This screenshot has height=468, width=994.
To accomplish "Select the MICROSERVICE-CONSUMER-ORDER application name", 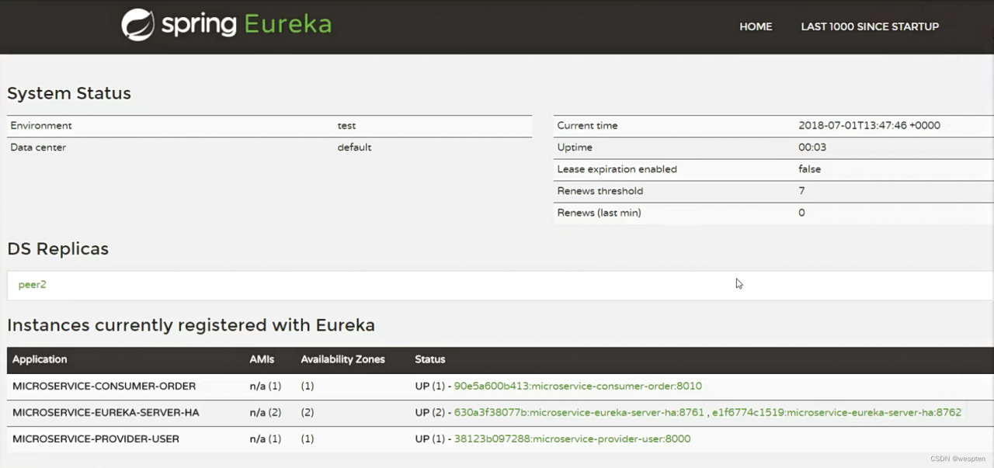I will [104, 386].
